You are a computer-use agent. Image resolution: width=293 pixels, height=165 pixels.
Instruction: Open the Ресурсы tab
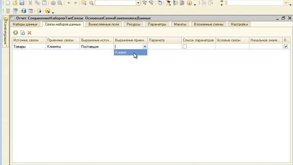click(x=133, y=24)
